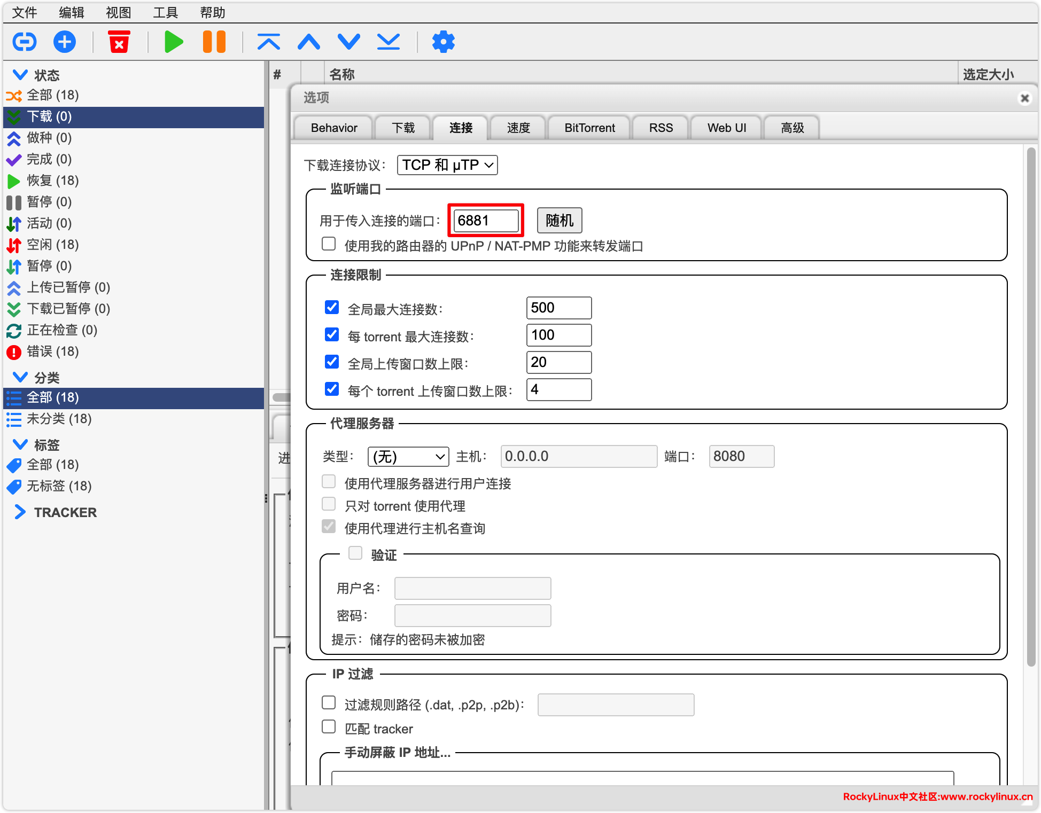
Task: Click the incoming port field showing 6881
Action: point(485,221)
